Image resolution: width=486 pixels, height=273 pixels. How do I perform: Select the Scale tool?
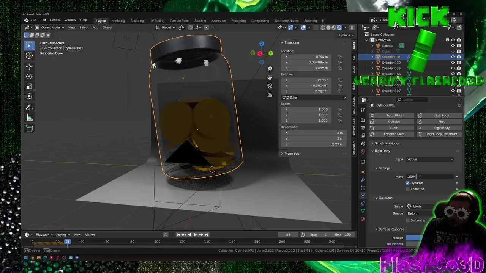click(x=29, y=86)
